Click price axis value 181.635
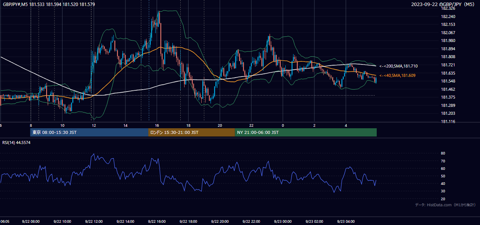 tap(448, 73)
